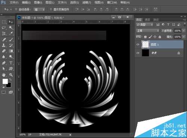
Task: Select the 背景 layer thumbnail
Action: [145, 53]
